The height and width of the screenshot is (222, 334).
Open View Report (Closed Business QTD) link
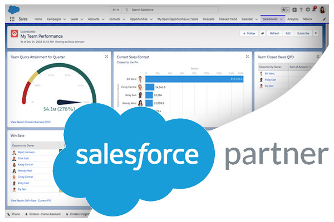[31, 122]
